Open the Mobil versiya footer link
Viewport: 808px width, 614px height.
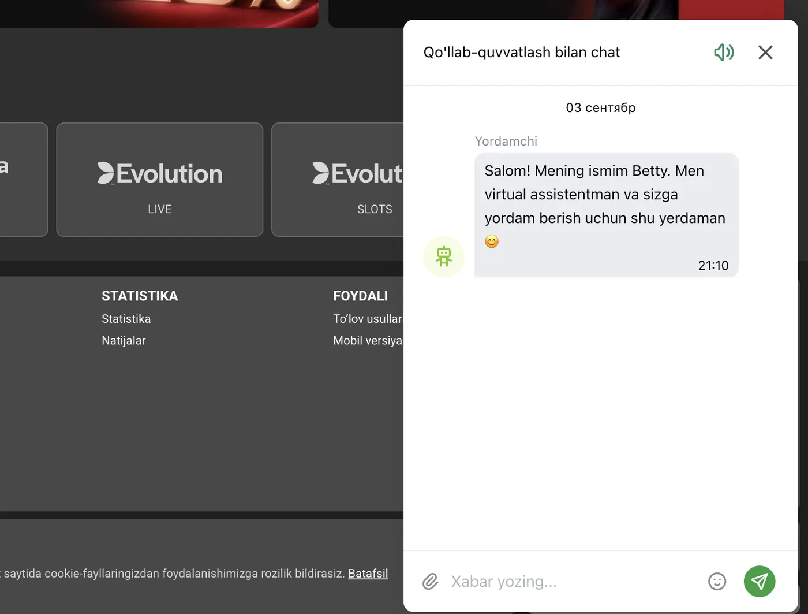click(x=368, y=341)
